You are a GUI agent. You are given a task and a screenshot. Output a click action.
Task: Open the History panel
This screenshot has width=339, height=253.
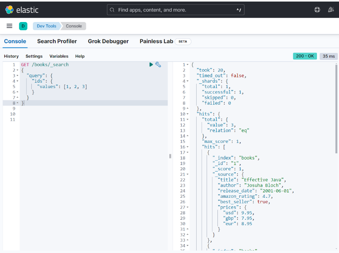(11, 56)
